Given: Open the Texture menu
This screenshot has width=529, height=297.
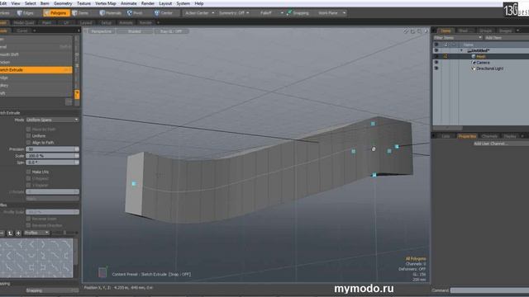Looking at the screenshot, I should coord(83,3).
